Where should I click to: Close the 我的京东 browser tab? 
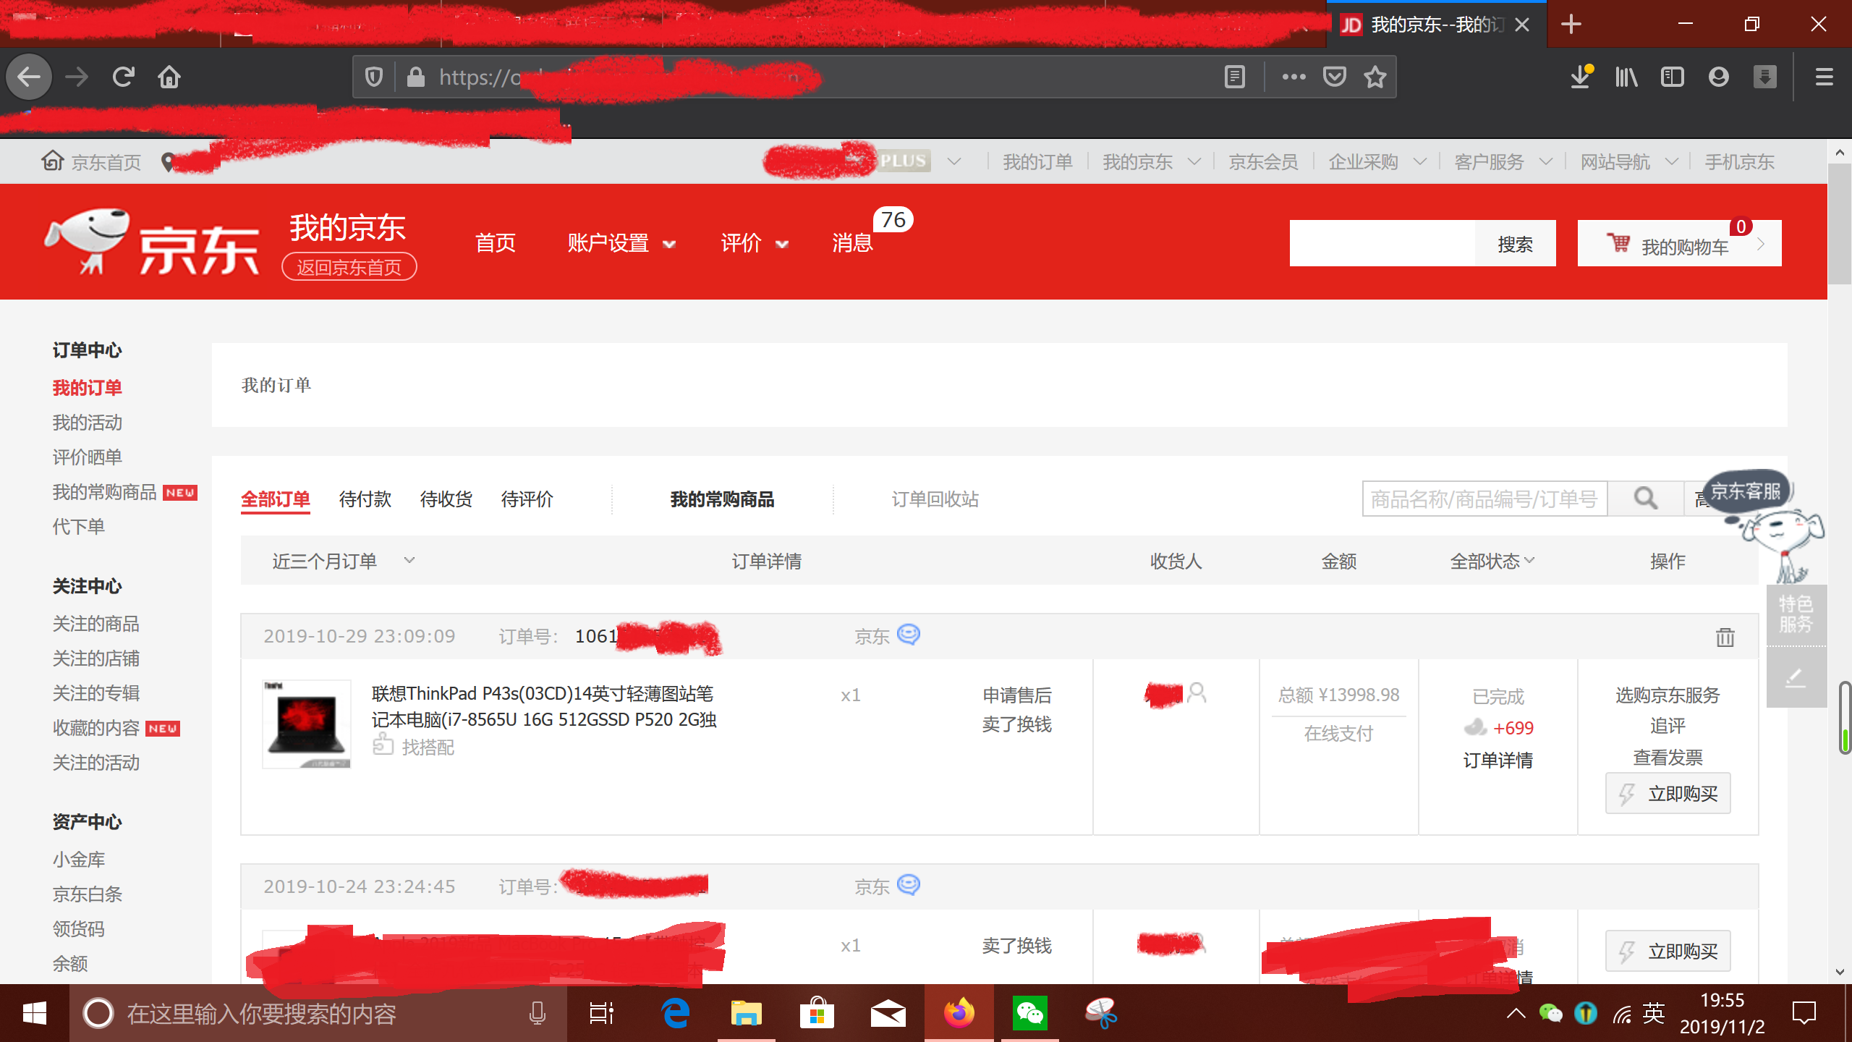(1522, 25)
